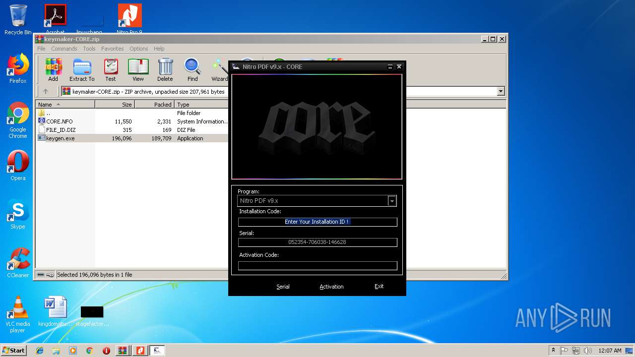This screenshot has height=357, width=635.
Task: Select keygen.exe in the archive list
Action: click(60, 138)
